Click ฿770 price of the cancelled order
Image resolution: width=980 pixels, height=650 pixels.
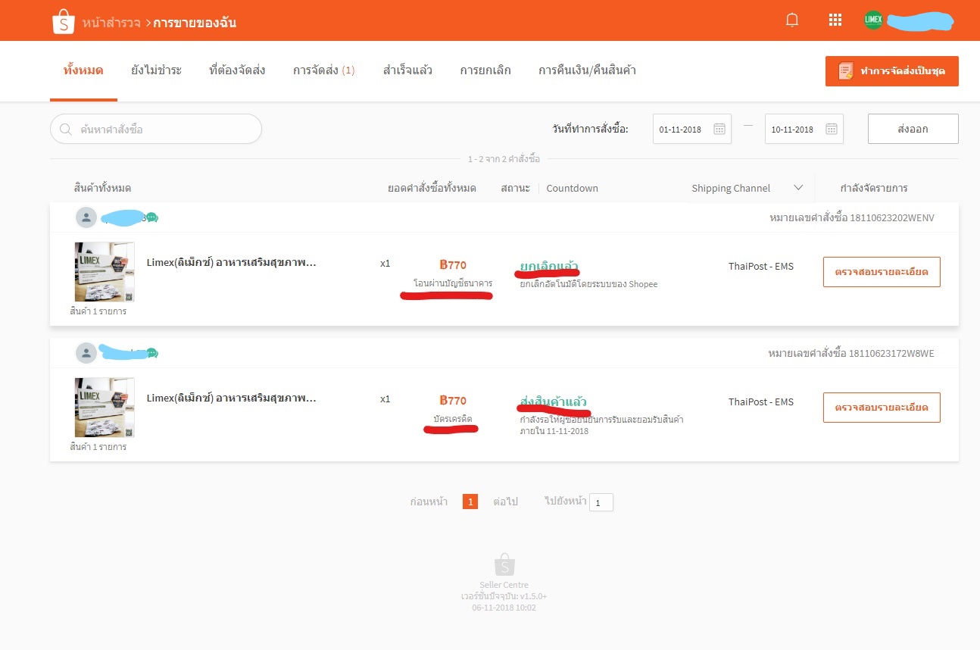click(x=453, y=265)
